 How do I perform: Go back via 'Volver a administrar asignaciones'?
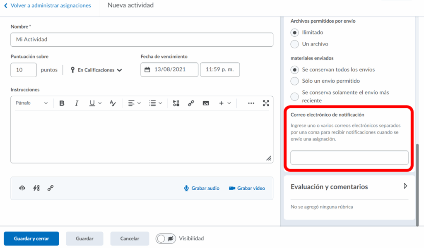[47, 6]
